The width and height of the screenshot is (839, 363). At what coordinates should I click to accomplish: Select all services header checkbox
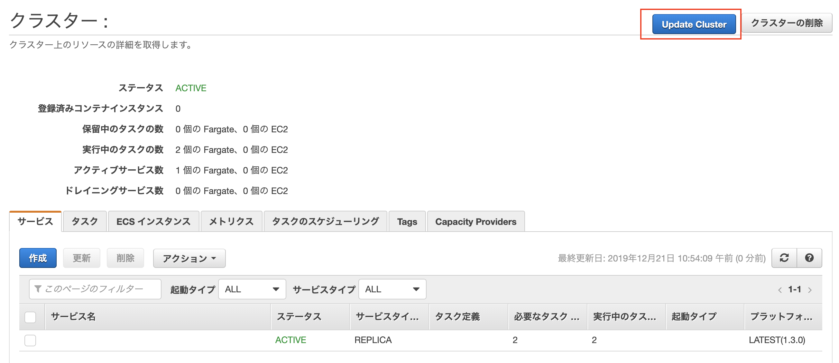click(30, 317)
